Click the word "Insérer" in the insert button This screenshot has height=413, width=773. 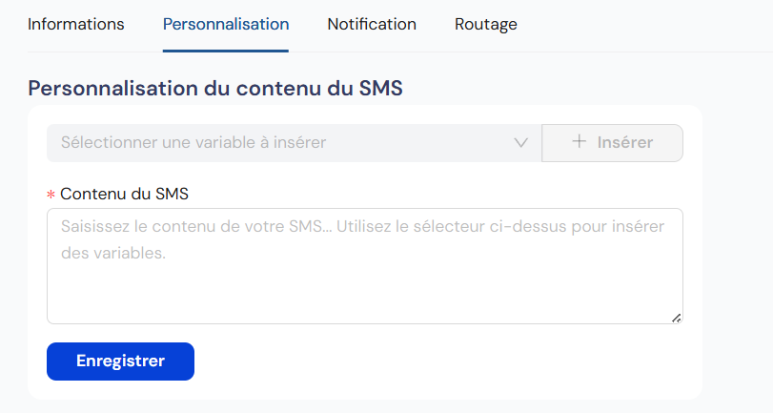[625, 143]
